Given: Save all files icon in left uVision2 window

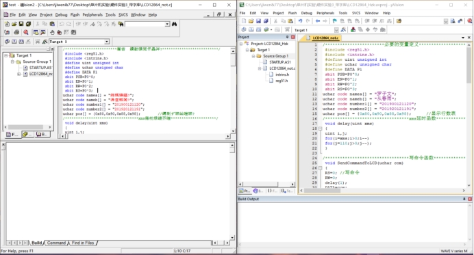Looking at the screenshot, I should click(x=28, y=24).
